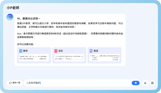Click the 再问一题 button
161x93 pixels.
[15, 83]
